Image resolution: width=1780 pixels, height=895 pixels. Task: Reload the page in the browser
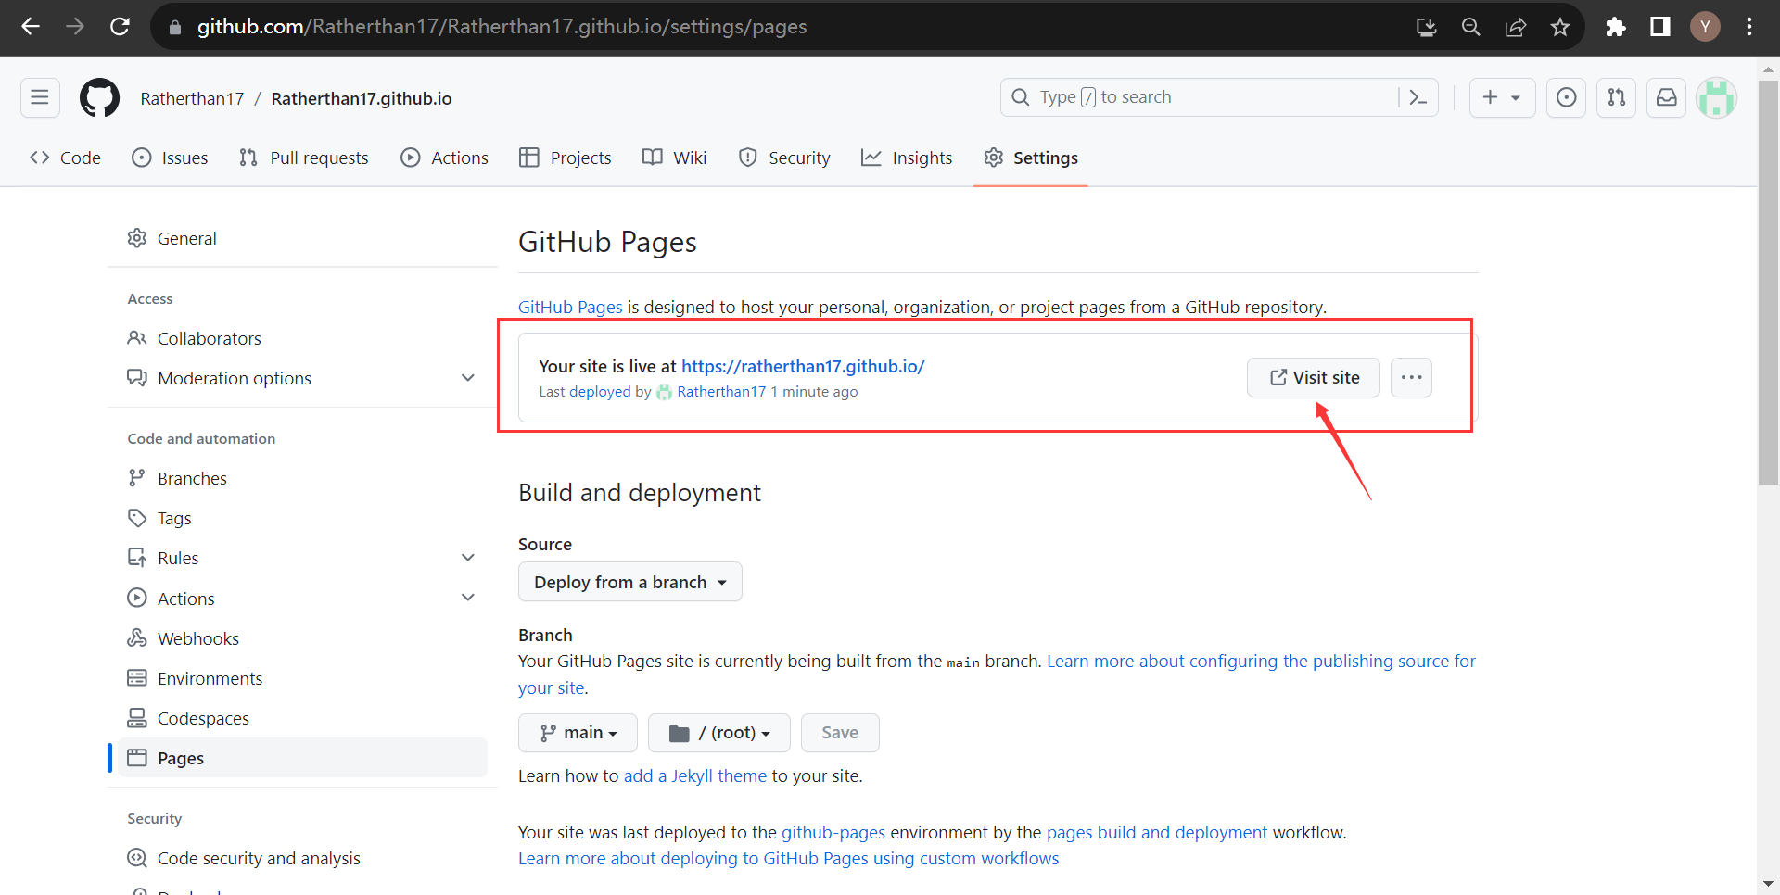click(120, 27)
